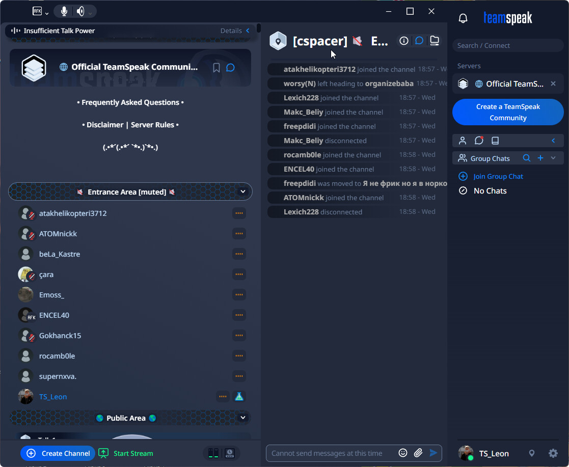Mute the speaker output
The image size is (569, 467).
point(80,11)
